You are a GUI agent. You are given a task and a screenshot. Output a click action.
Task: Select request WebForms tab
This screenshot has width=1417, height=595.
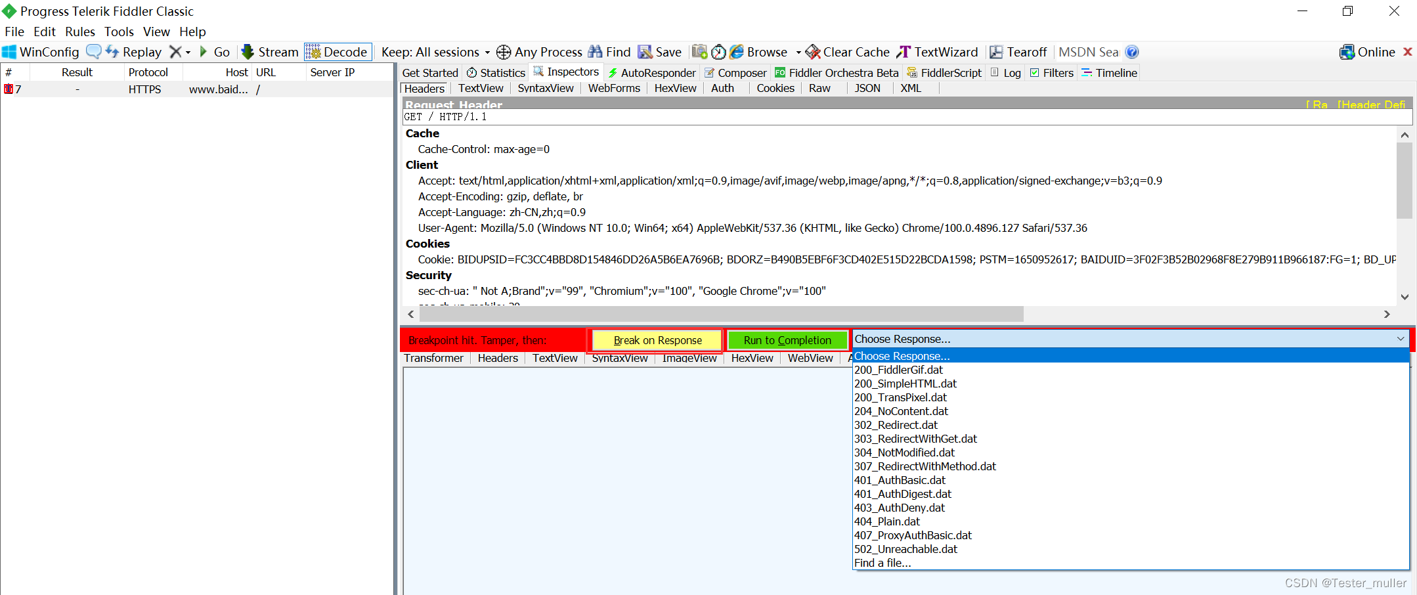[x=614, y=88]
